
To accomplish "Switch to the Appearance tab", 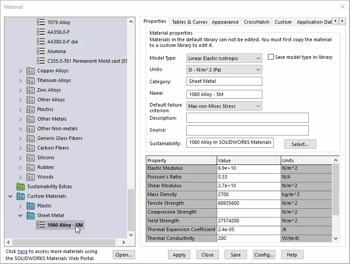I will [x=225, y=22].
